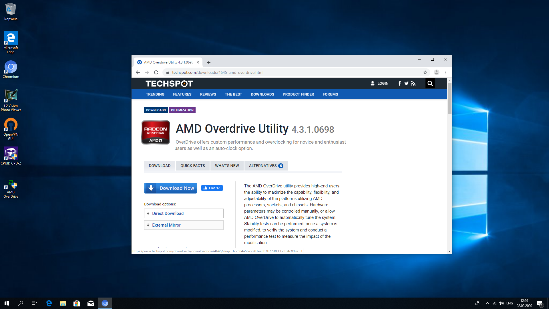Viewport: 549px width, 309px height.
Task: Click the OPTIMIZATION category tag
Action: pyautogui.click(x=182, y=110)
